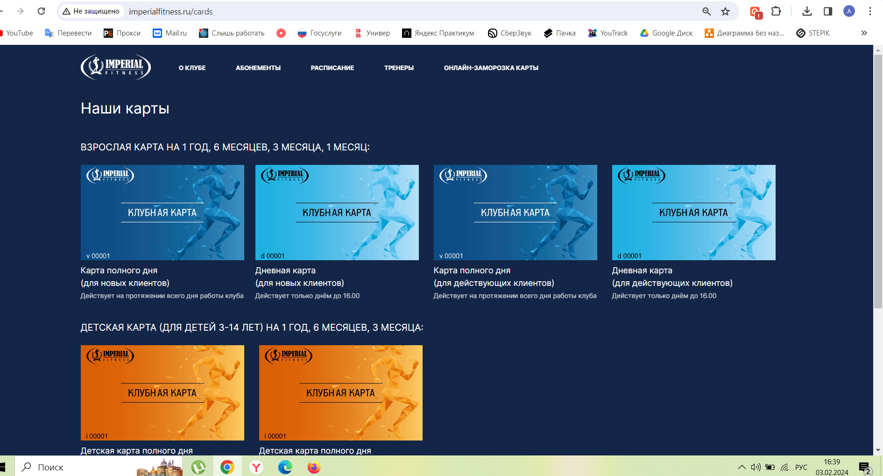Click 'Дневная карта (для действующих клиентов)' title

[672, 277]
